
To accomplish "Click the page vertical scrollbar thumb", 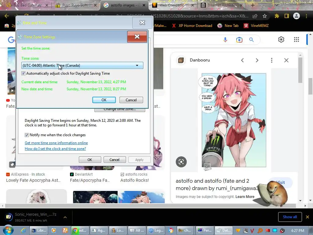I will coord(311,87).
